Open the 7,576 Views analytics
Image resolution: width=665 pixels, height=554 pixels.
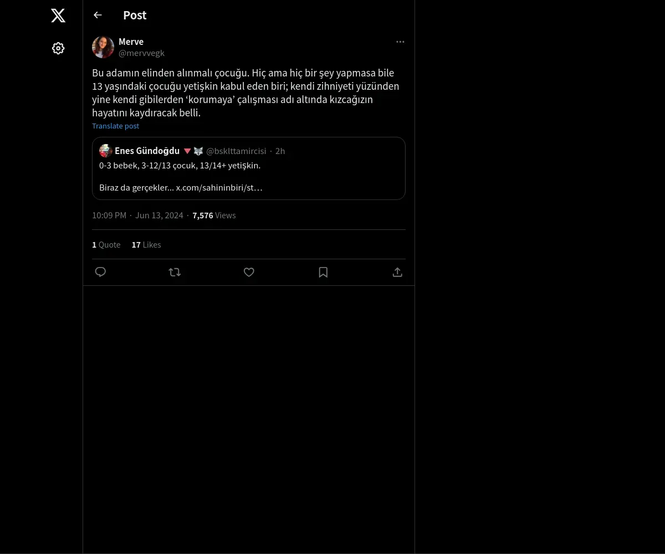[214, 215]
